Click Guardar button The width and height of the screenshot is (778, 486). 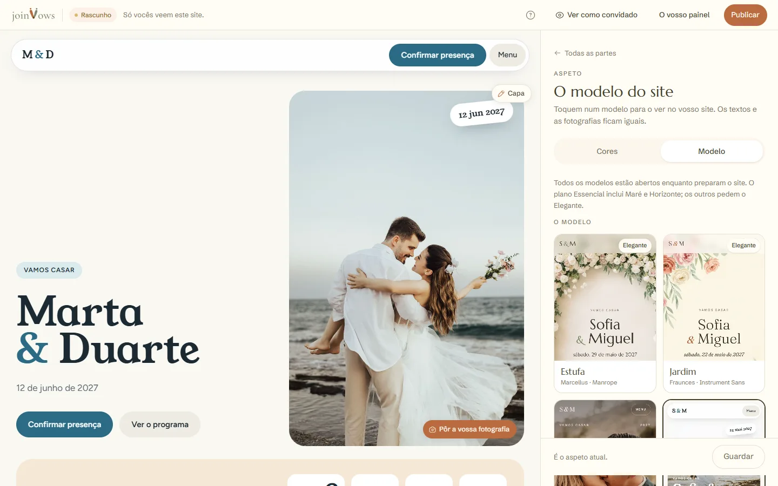pos(738,456)
